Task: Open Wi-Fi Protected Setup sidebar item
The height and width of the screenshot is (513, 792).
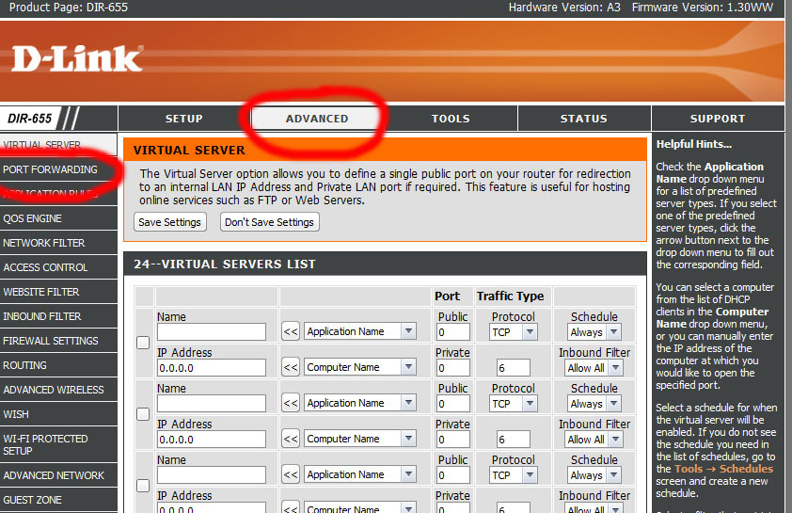Action: pyautogui.click(x=58, y=445)
